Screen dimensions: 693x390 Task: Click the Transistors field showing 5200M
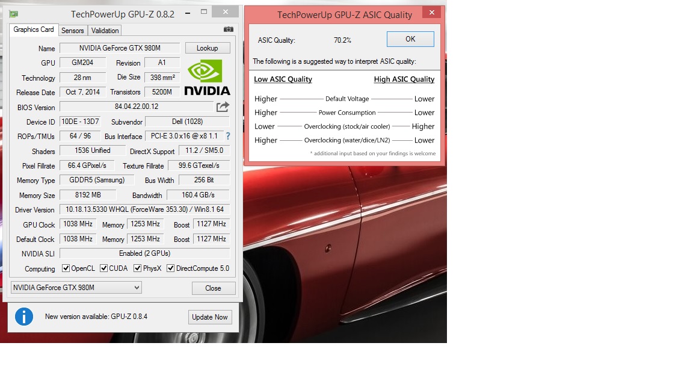coord(162,92)
